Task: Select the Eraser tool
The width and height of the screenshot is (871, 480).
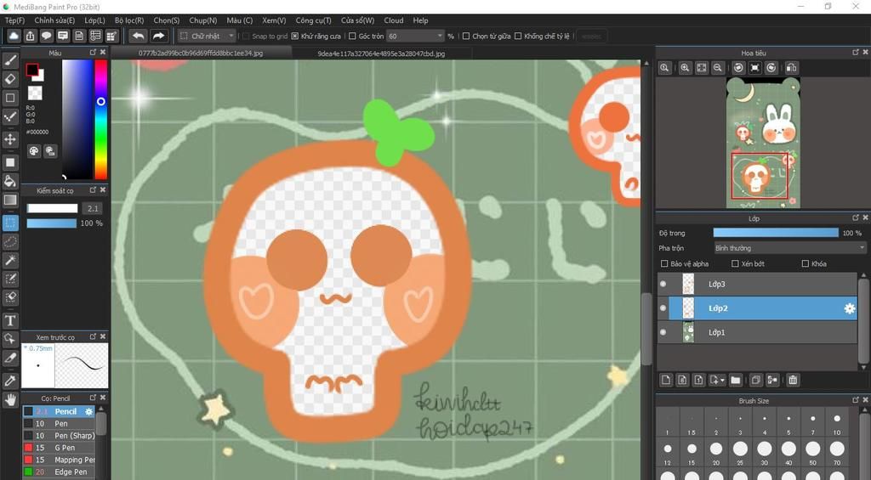Action: [x=10, y=79]
